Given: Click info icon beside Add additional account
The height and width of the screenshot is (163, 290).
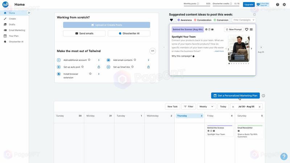Looking at the screenshot, I should (x=89, y=60).
